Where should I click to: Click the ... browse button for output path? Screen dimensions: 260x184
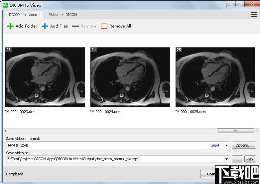(237, 159)
